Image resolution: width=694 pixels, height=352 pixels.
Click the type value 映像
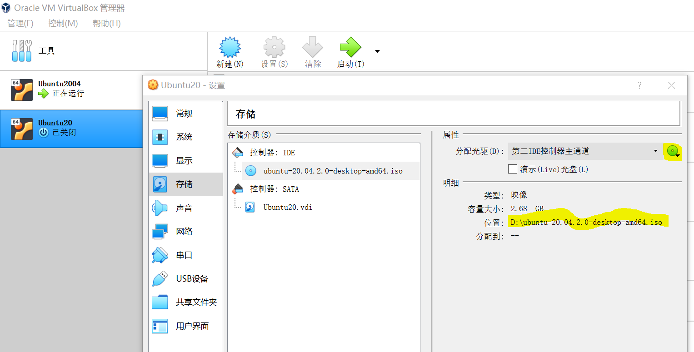pyautogui.click(x=519, y=195)
